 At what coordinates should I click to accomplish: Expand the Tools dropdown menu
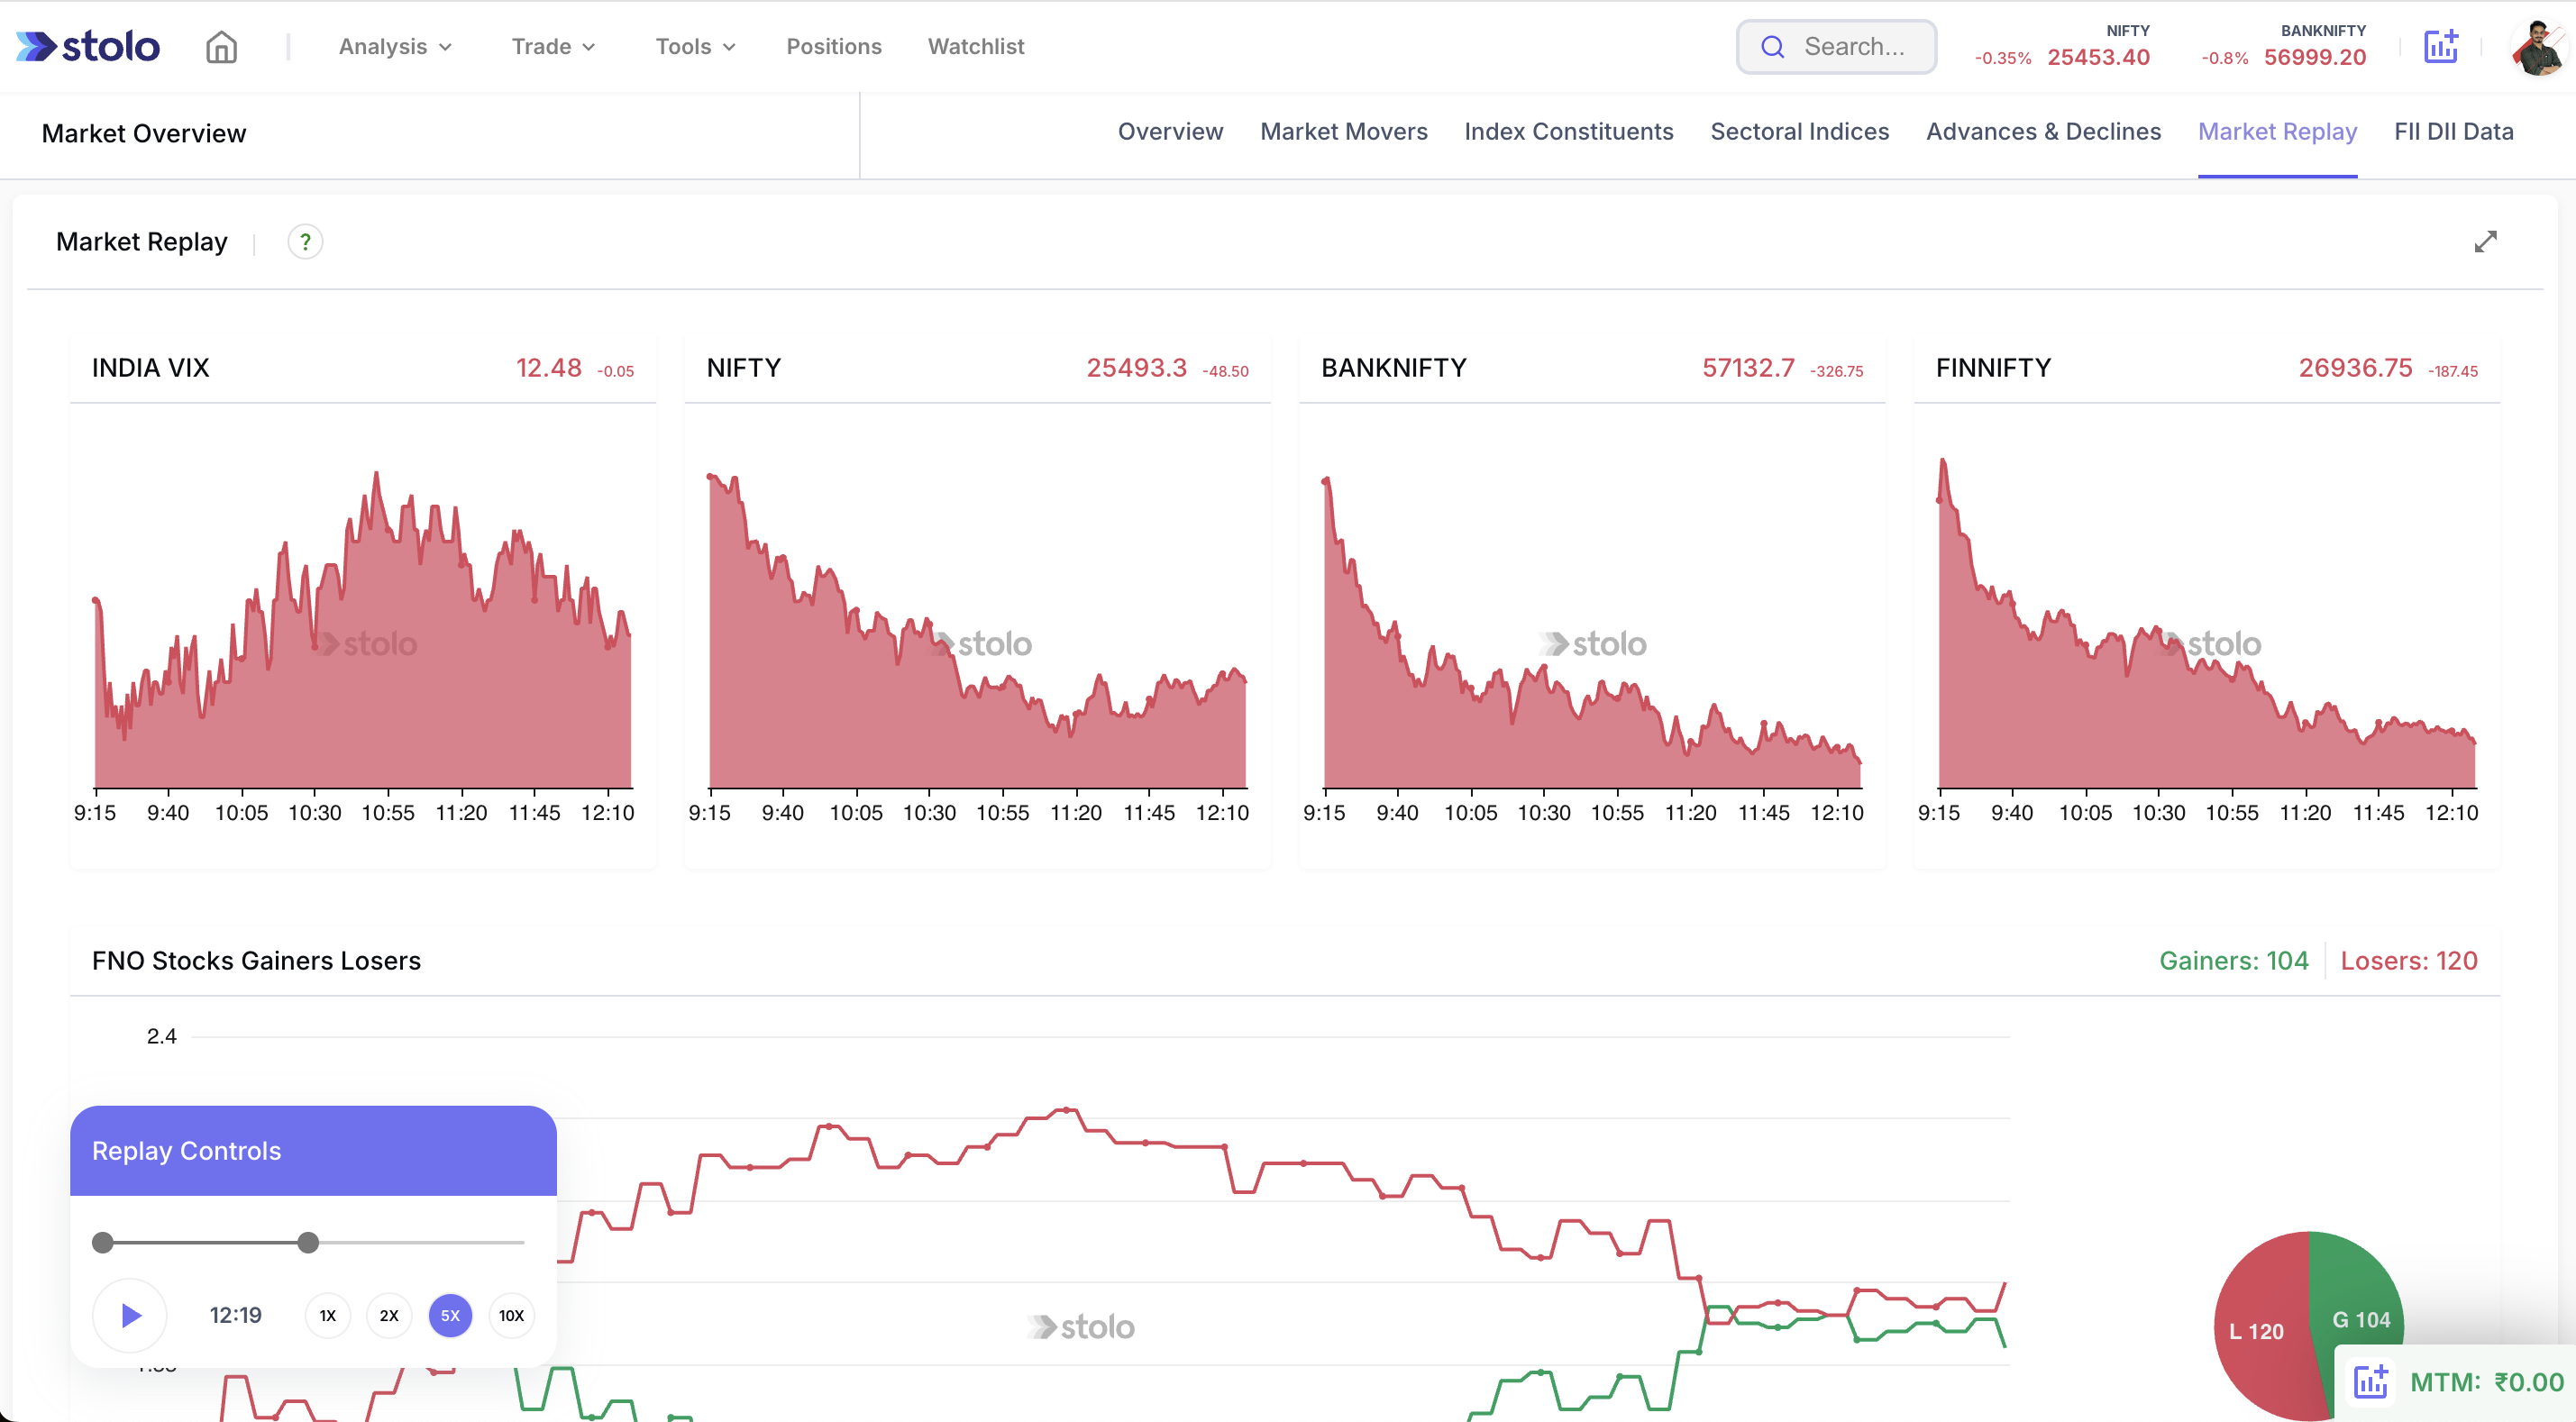pos(695,47)
